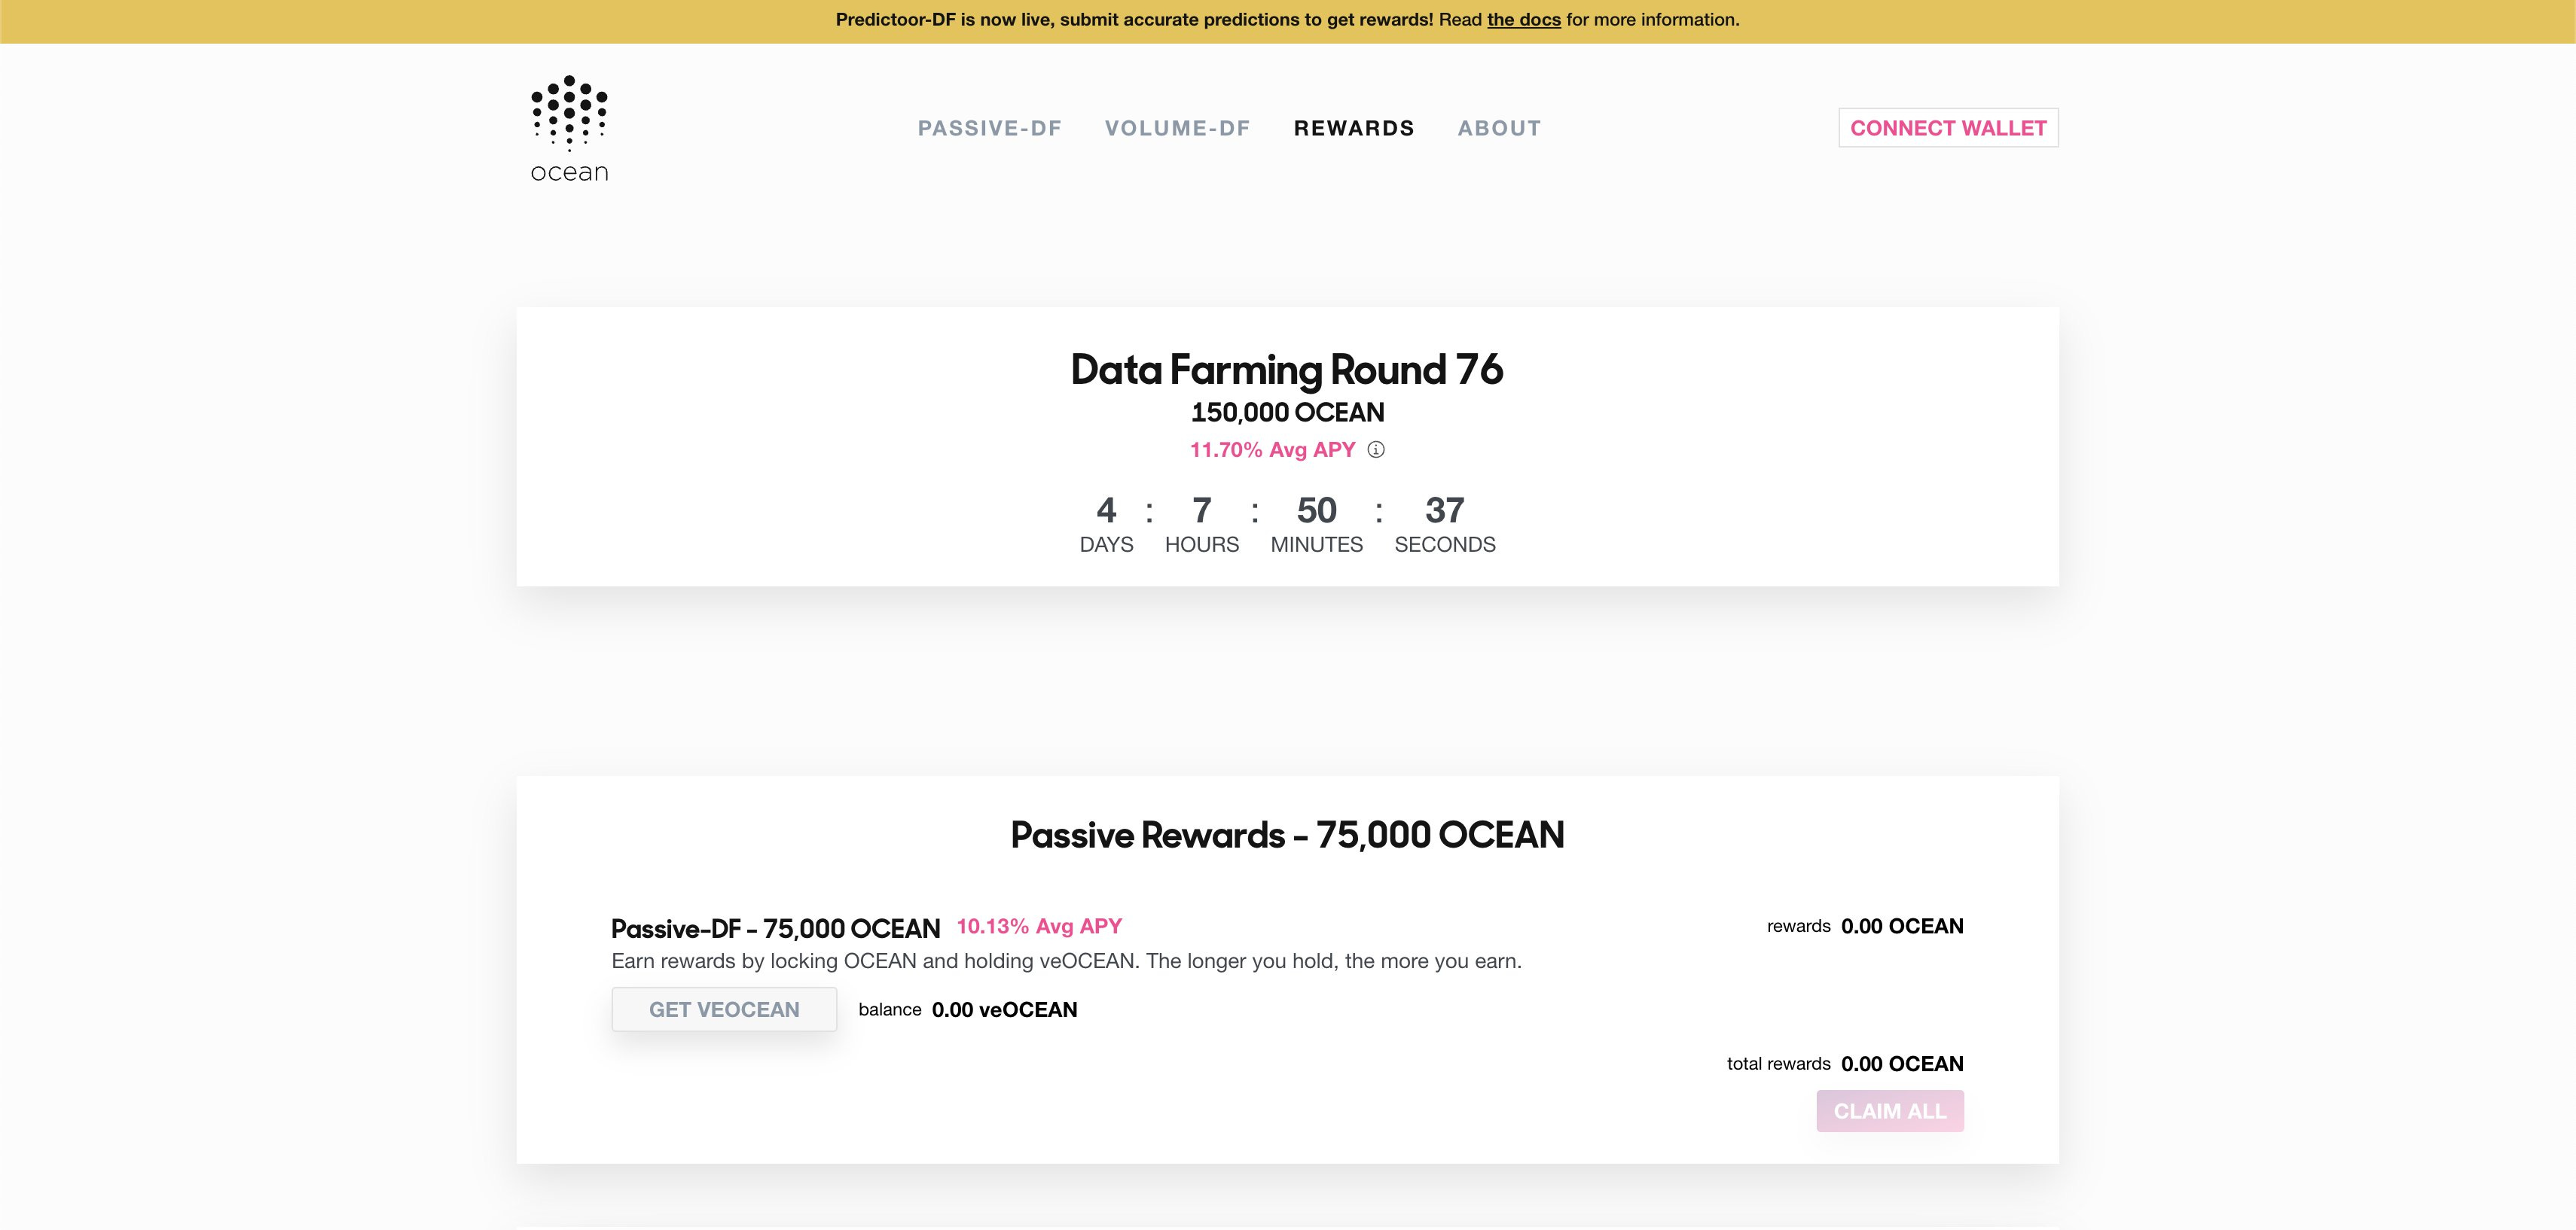The height and width of the screenshot is (1230, 2576).
Task: Select the Rewards nav tab
Action: [x=1354, y=128]
